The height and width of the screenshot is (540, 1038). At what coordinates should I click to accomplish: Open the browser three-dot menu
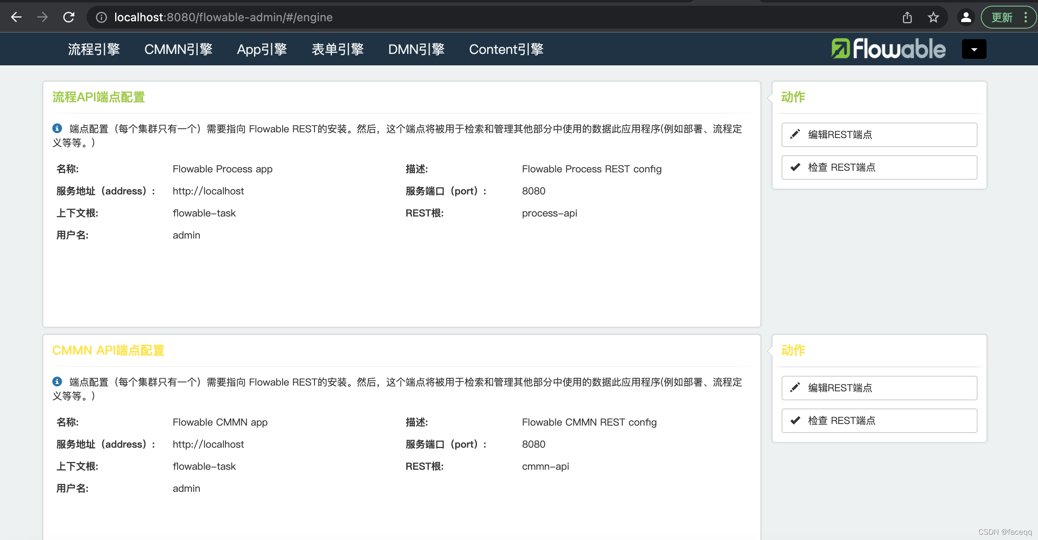(1025, 17)
